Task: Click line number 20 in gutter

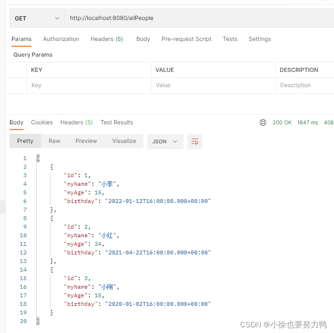Action: tap(23, 321)
